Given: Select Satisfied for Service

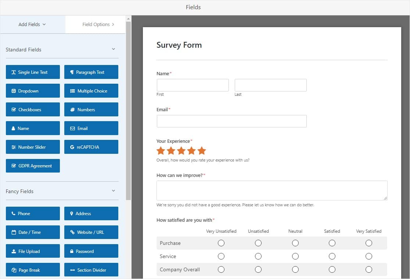Looking at the screenshot, I should pos(332,256).
